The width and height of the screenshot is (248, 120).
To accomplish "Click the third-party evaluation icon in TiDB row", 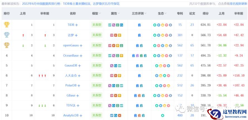I will coord(139,25).
